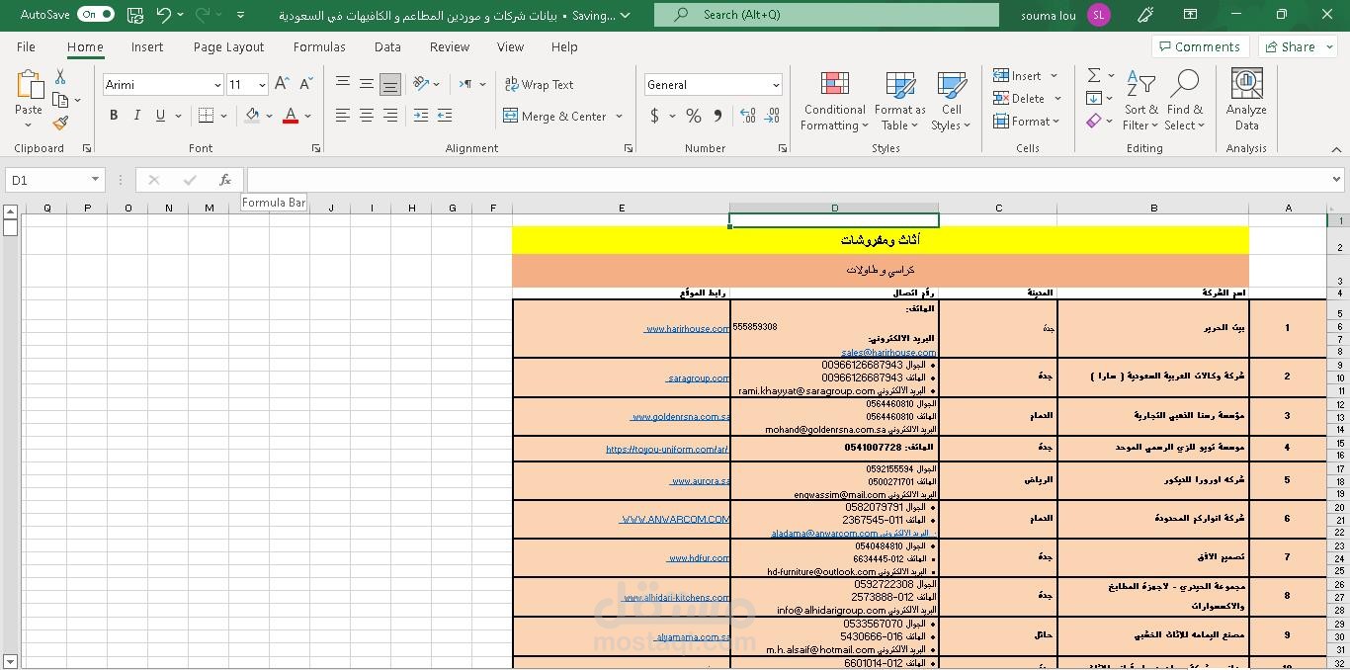
Task: Apply Percent Style format
Action: [x=694, y=116]
